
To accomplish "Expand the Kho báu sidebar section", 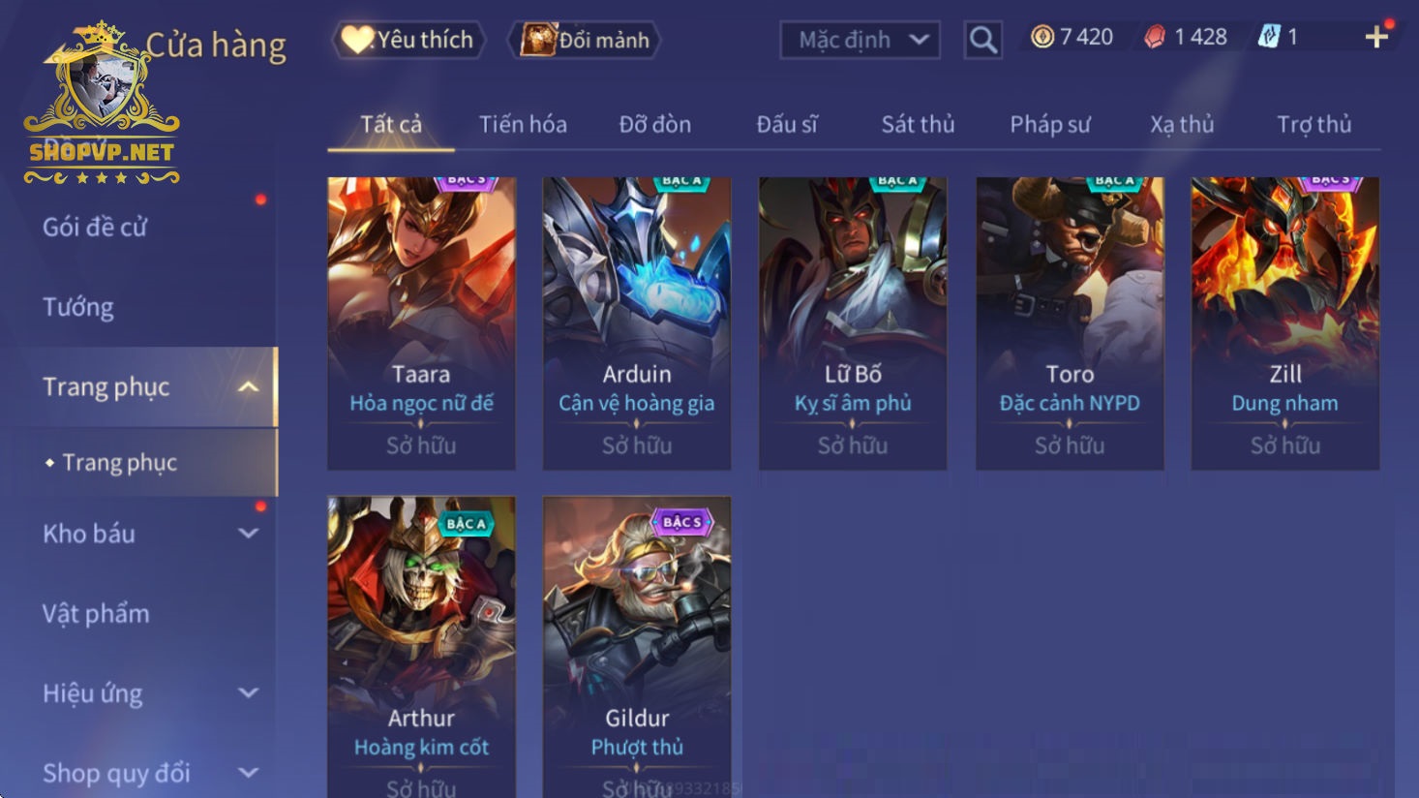I will coord(249,534).
